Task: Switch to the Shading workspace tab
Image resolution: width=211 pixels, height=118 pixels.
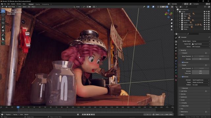Action: click(x=38, y=4)
